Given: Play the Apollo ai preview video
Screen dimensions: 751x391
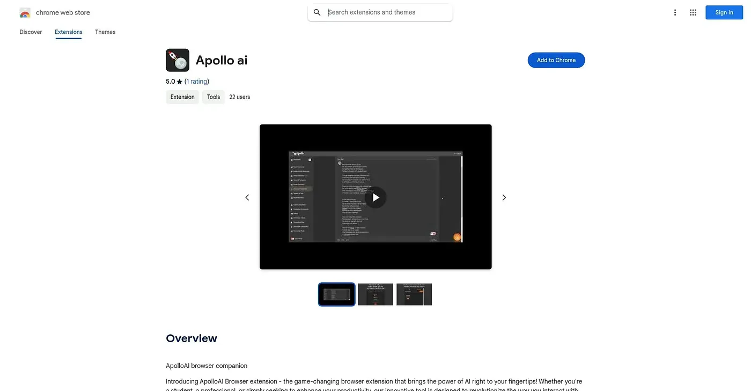Looking at the screenshot, I should click(376, 197).
